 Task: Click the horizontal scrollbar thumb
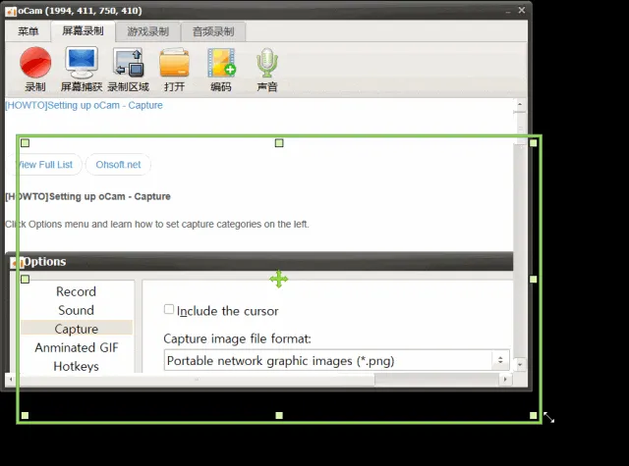point(197,379)
